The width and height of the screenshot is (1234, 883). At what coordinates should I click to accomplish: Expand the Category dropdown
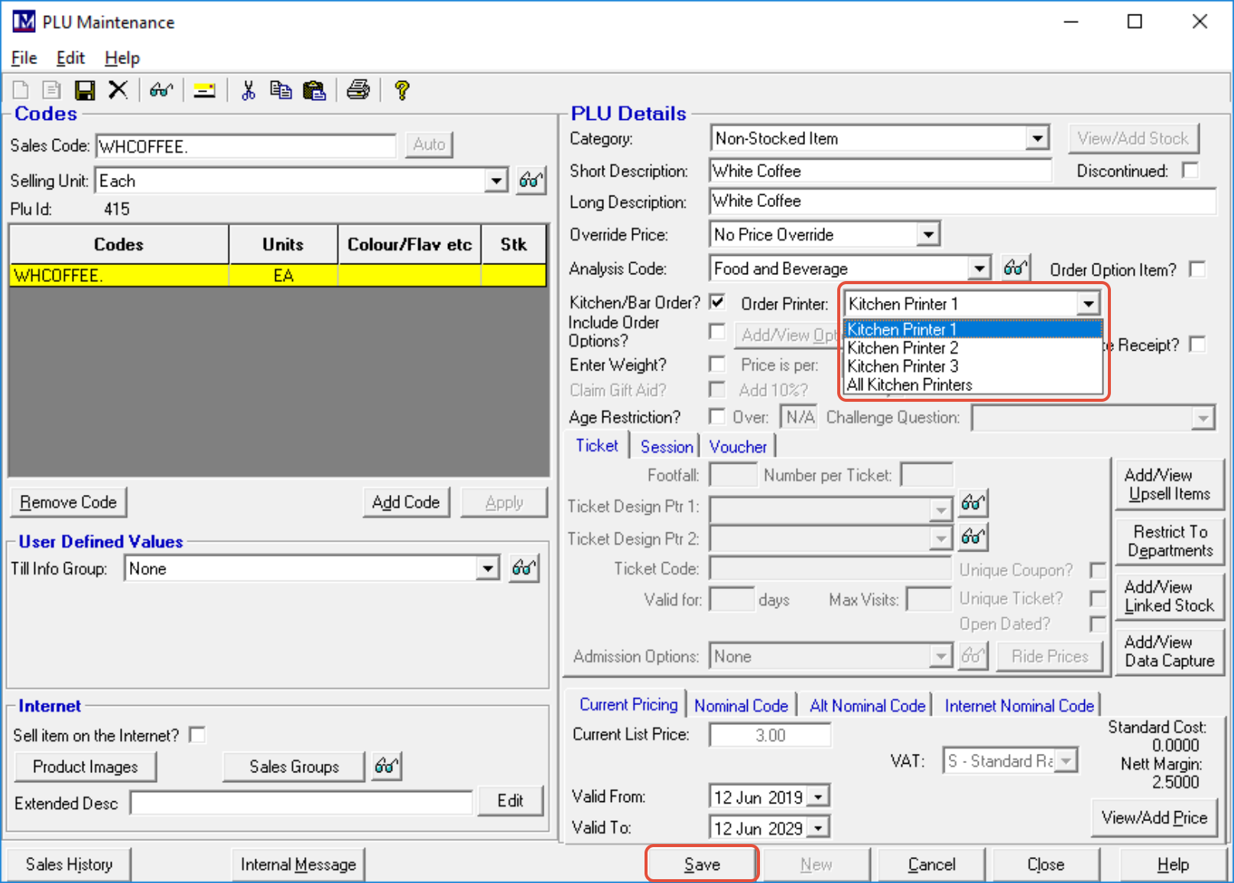point(1037,139)
